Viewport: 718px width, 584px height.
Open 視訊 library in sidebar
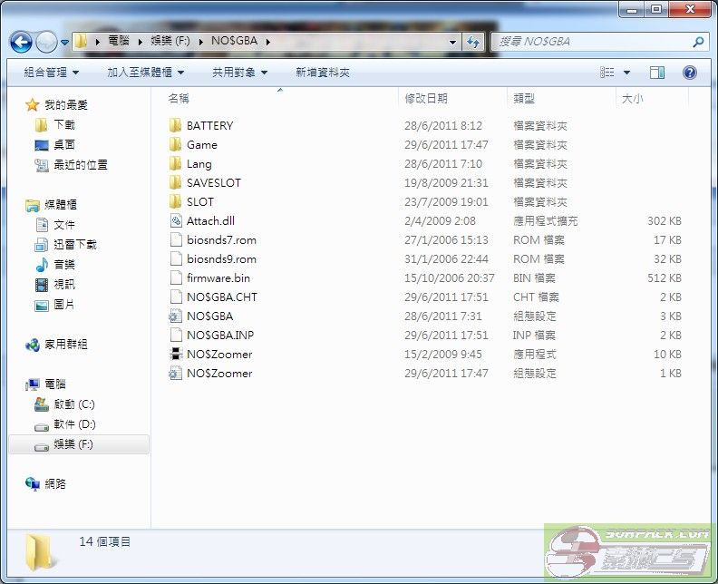(x=64, y=285)
